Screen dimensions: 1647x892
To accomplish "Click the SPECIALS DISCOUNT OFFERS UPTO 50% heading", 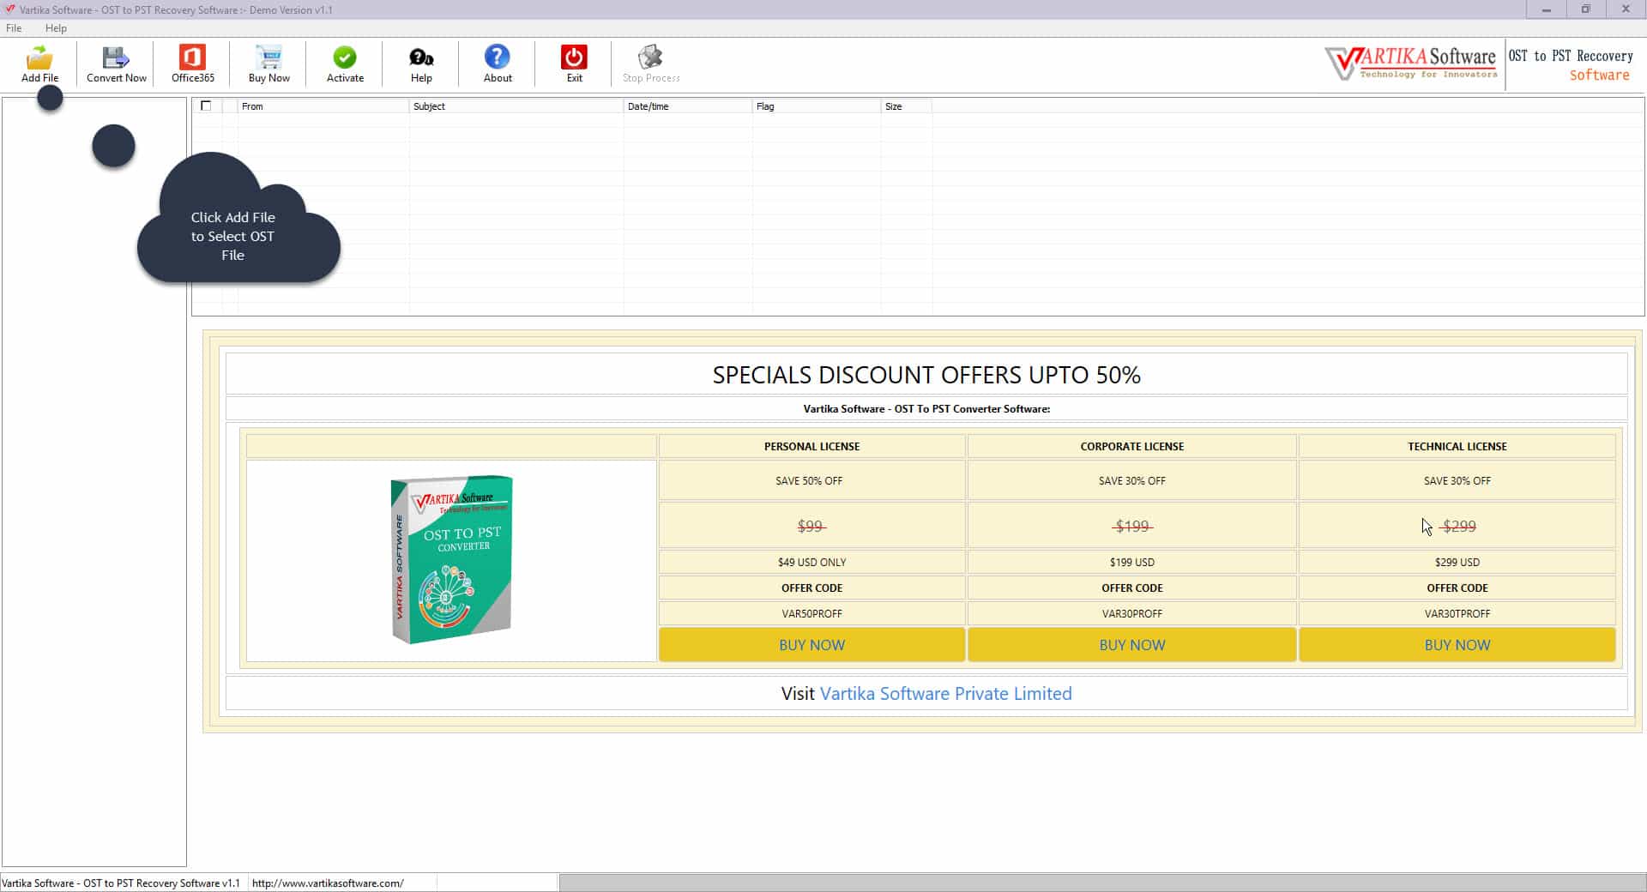I will 926,375.
